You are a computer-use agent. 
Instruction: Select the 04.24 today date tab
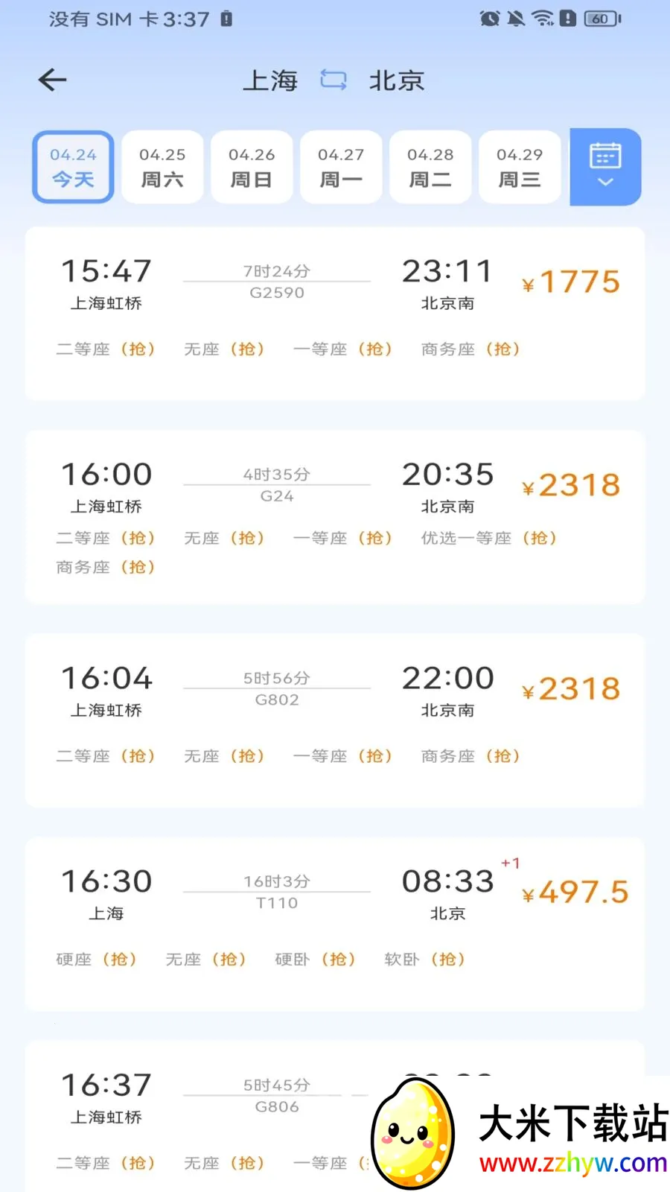coord(73,167)
